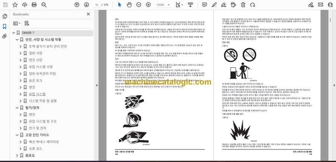This screenshot has height=162, width=336.
Task: Open bookmark 유압 시스템 및 구조
Action: tap(43, 121)
